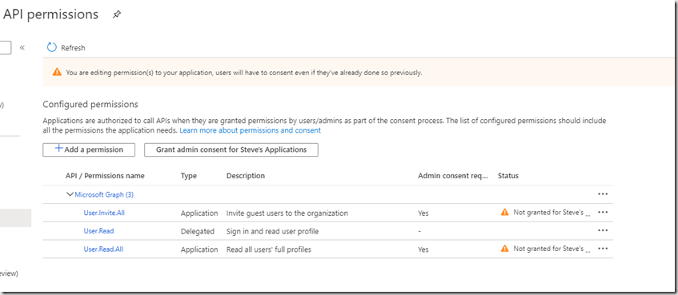678x295 pixels.
Task: Grant admin consent for Steve's Applications
Action: (x=231, y=149)
